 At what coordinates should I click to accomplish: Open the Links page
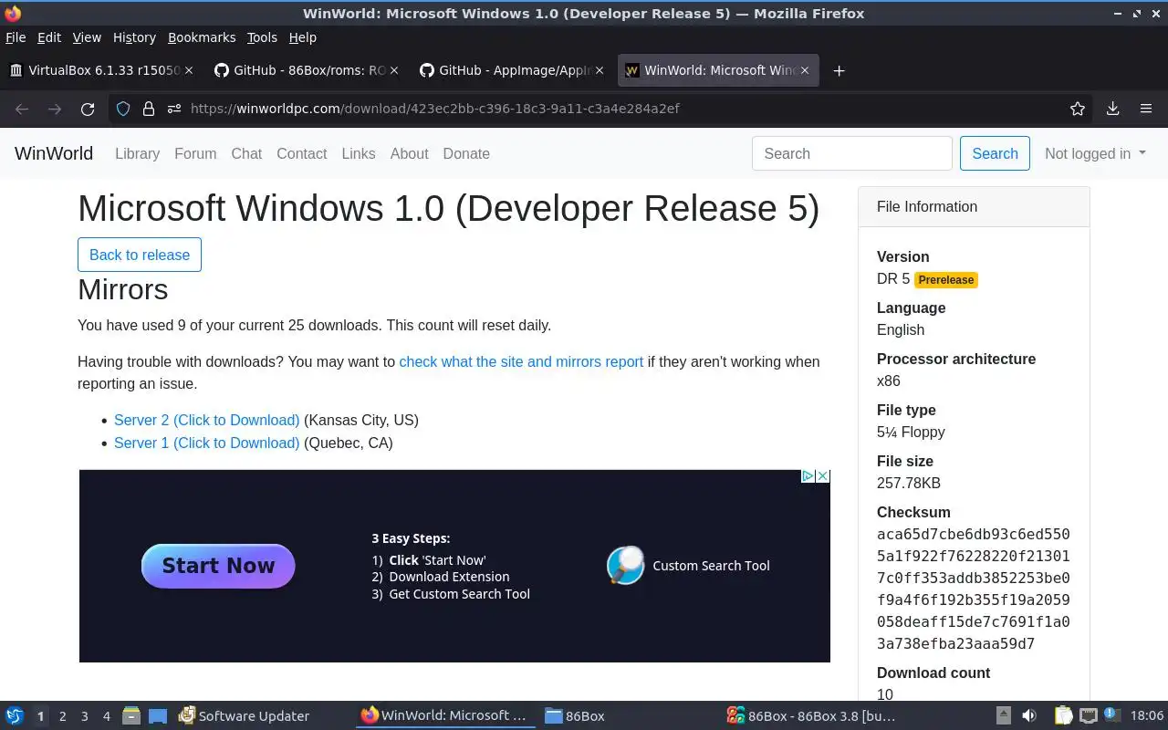(359, 153)
